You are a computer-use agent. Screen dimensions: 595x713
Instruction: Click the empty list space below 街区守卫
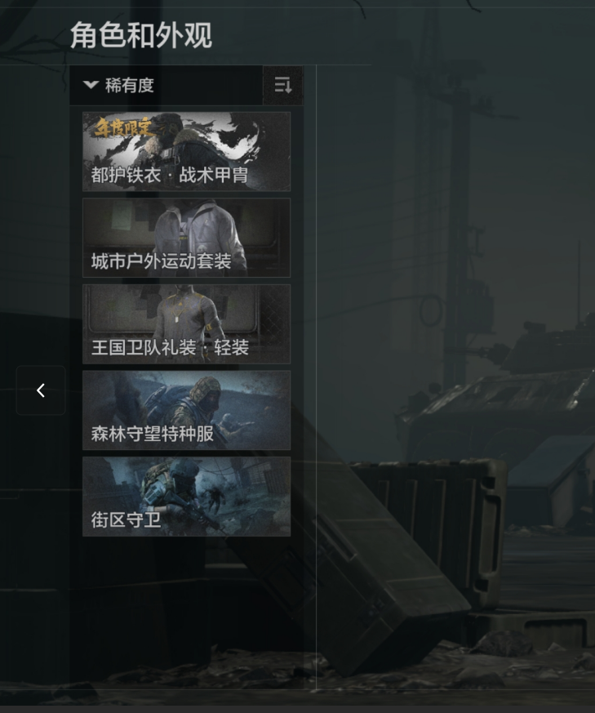[186, 609]
